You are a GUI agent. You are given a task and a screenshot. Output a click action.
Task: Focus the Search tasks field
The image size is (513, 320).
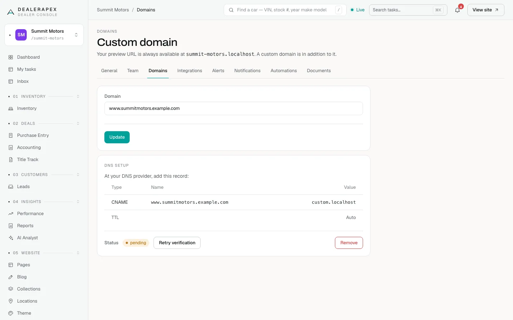click(x=408, y=10)
